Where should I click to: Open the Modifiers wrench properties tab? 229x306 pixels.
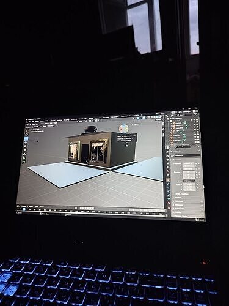(169, 184)
